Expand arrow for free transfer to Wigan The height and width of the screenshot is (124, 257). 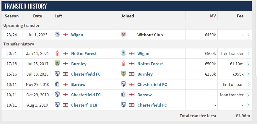248,53
